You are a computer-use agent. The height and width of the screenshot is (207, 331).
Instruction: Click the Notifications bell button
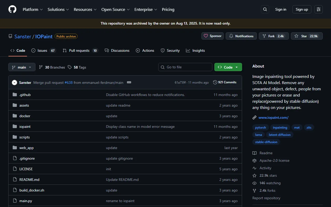[x=241, y=36]
